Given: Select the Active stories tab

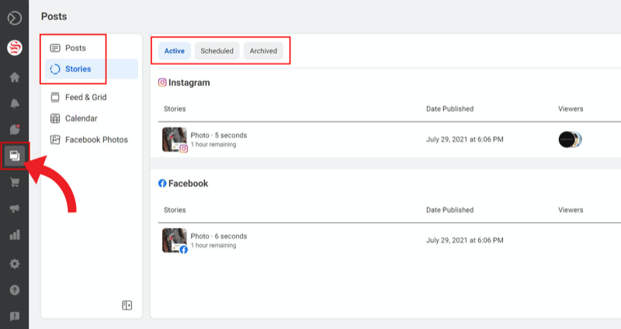Looking at the screenshot, I should pyautogui.click(x=175, y=51).
